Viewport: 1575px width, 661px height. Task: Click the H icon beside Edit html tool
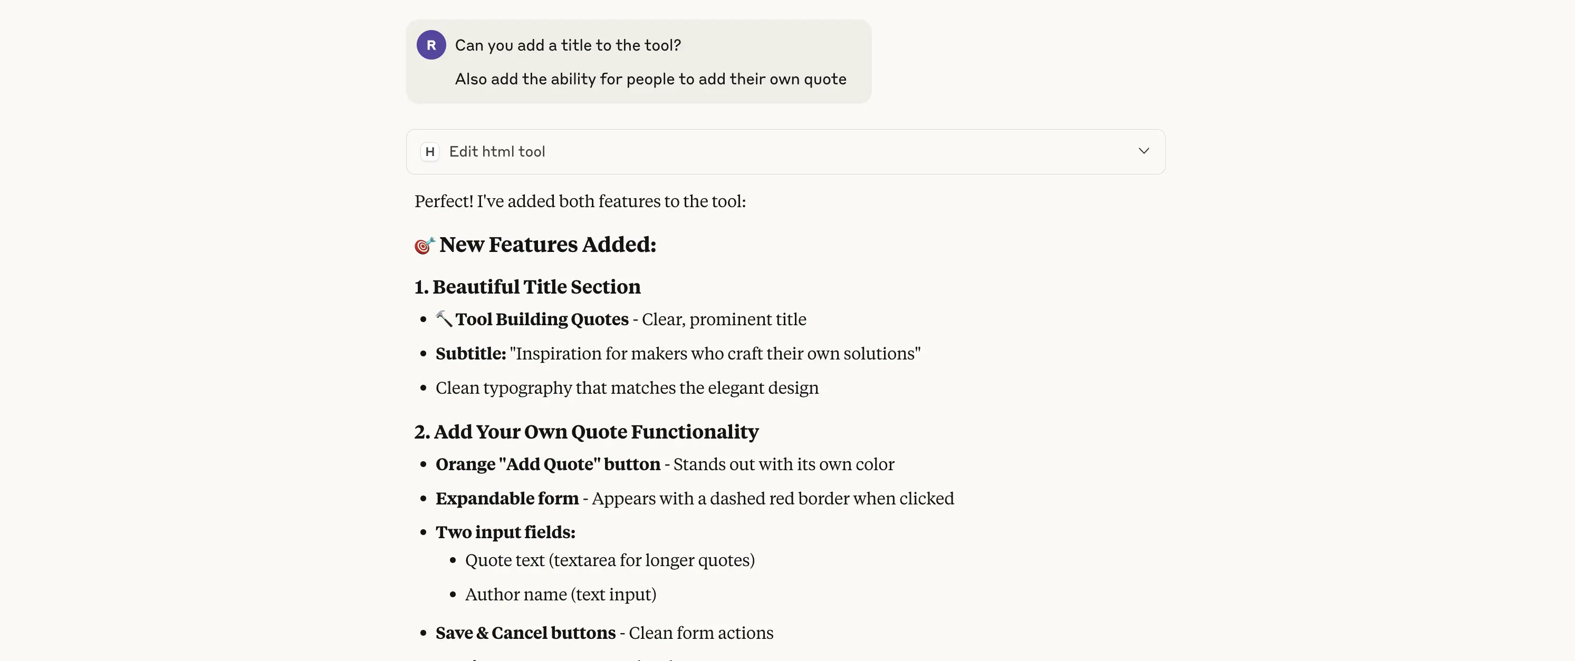pos(430,151)
